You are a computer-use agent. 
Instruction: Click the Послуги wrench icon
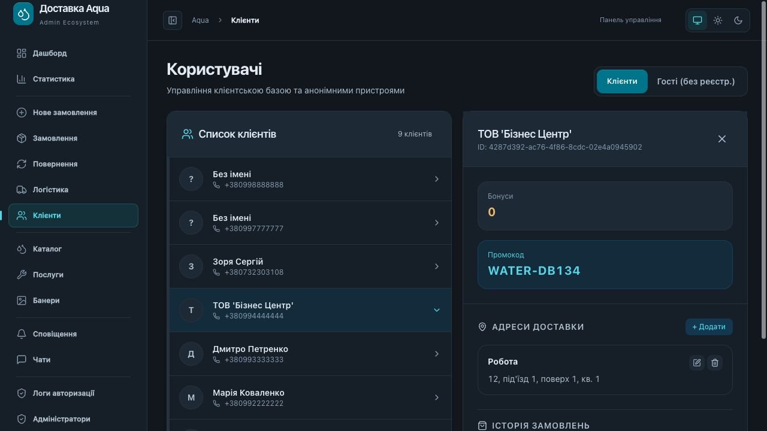[22, 275]
